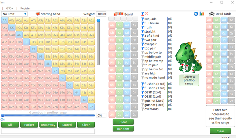Mark Qh as dead card in Dead cards
Screen dimensions: 236x138
tap(209, 33)
